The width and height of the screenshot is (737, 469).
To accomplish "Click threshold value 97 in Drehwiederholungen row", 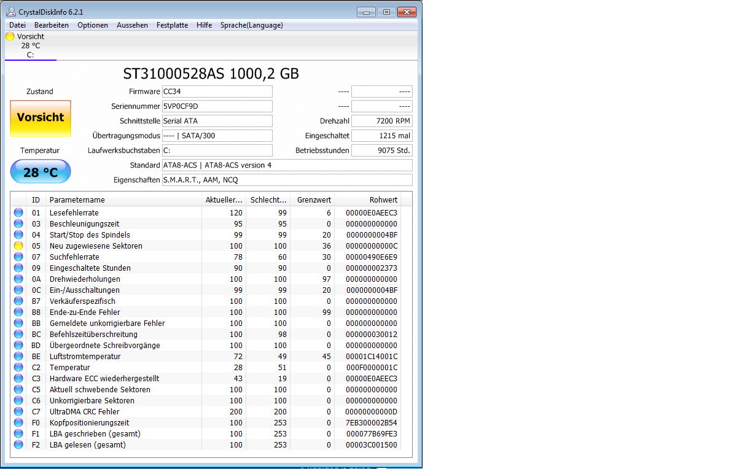I will click(x=327, y=279).
